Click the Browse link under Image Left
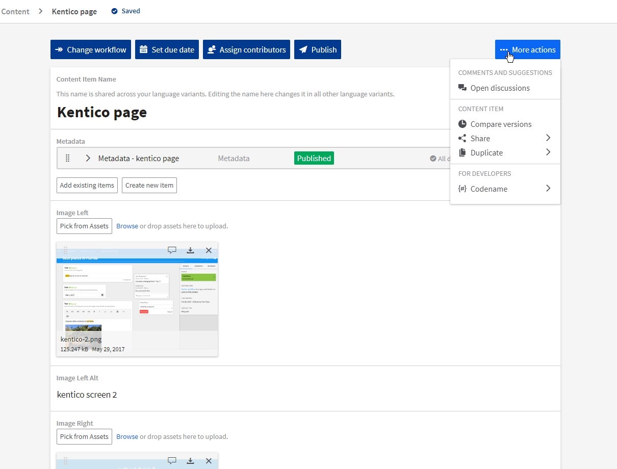 click(127, 226)
